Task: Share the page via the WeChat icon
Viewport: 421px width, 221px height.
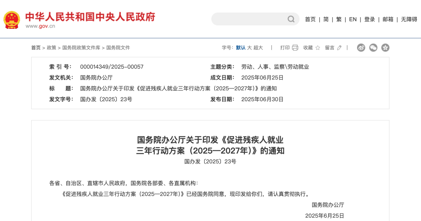Action: pos(373,48)
